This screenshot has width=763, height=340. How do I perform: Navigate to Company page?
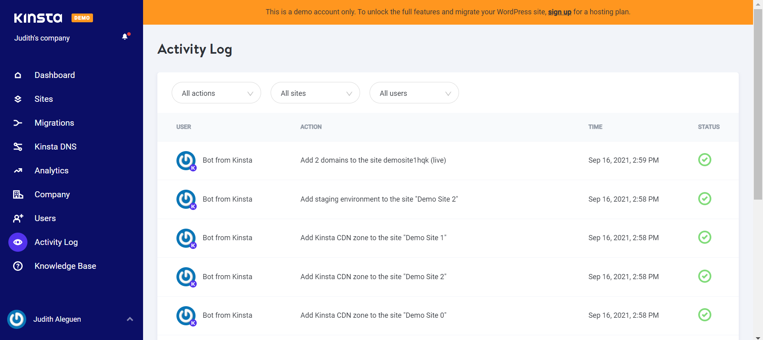tap(52, 194)
